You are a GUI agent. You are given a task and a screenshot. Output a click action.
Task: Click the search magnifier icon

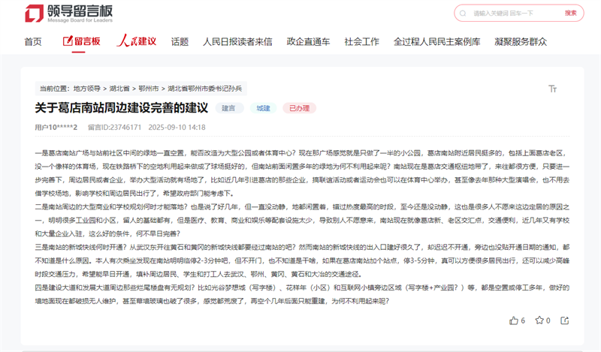coord(463,14)
